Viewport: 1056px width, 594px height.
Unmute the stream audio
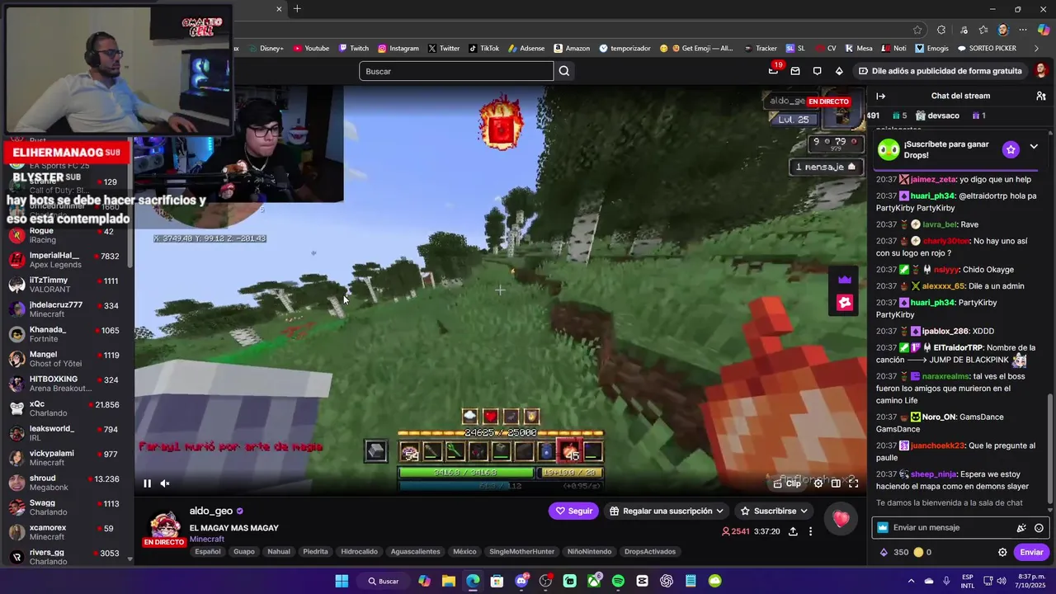click(x=165, y=483)
